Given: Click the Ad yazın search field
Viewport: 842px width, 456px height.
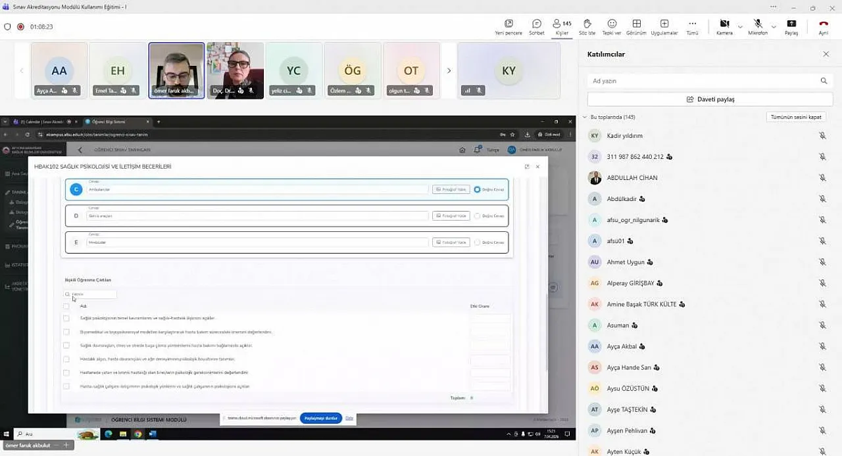Looking at the screenshot, I should 703,81.
